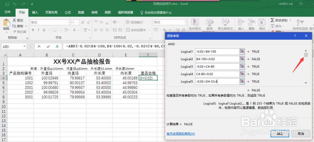Click the center align icon
Viewport: 314px width, 142px height.
coord(101,30)
